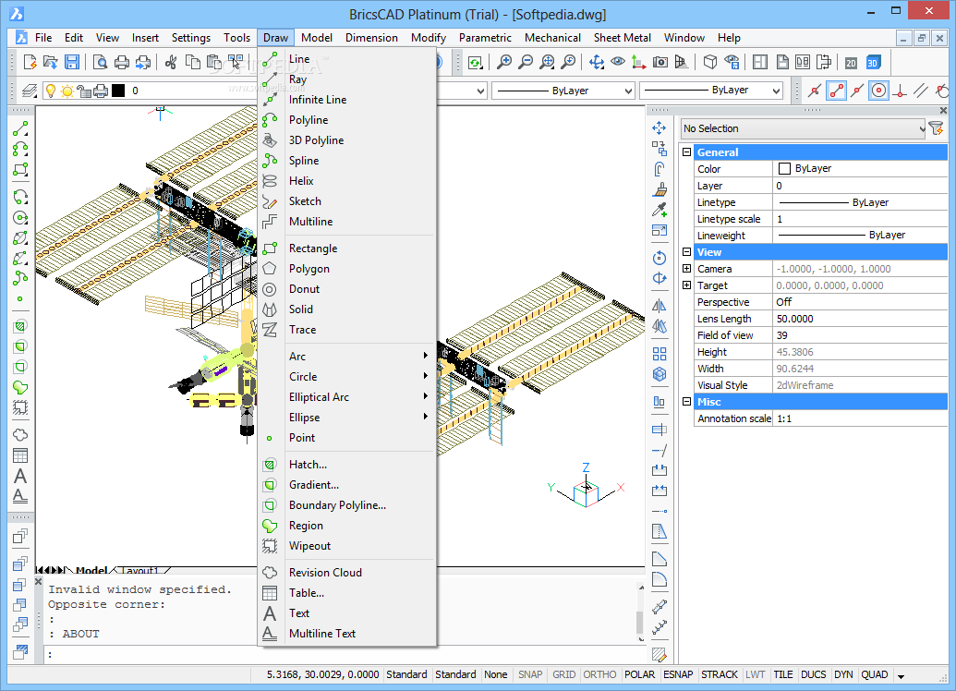Click the Cut (scissors) icon
956x691 pixels.
click(x=171, y=62)
